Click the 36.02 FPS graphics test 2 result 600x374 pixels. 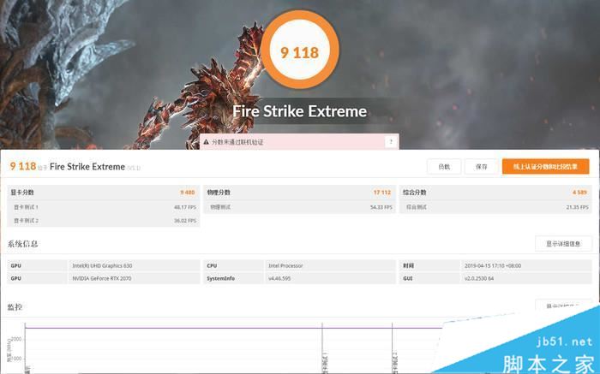tap(185, 221)
